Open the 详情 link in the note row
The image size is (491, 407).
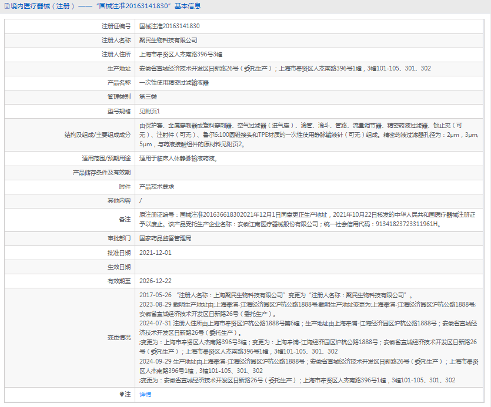pos(145,395)
